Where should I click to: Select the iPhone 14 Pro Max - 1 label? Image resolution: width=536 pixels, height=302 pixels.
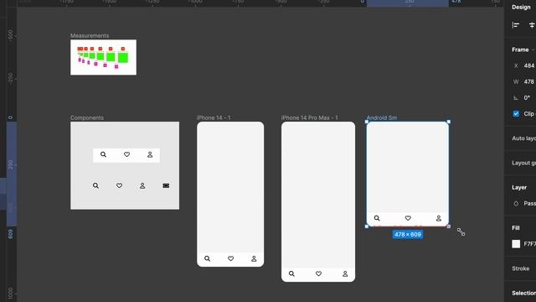(309, 117)
